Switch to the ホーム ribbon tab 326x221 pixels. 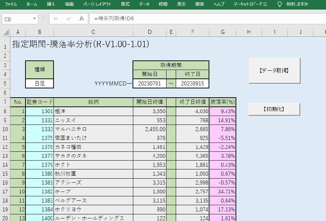32,4
